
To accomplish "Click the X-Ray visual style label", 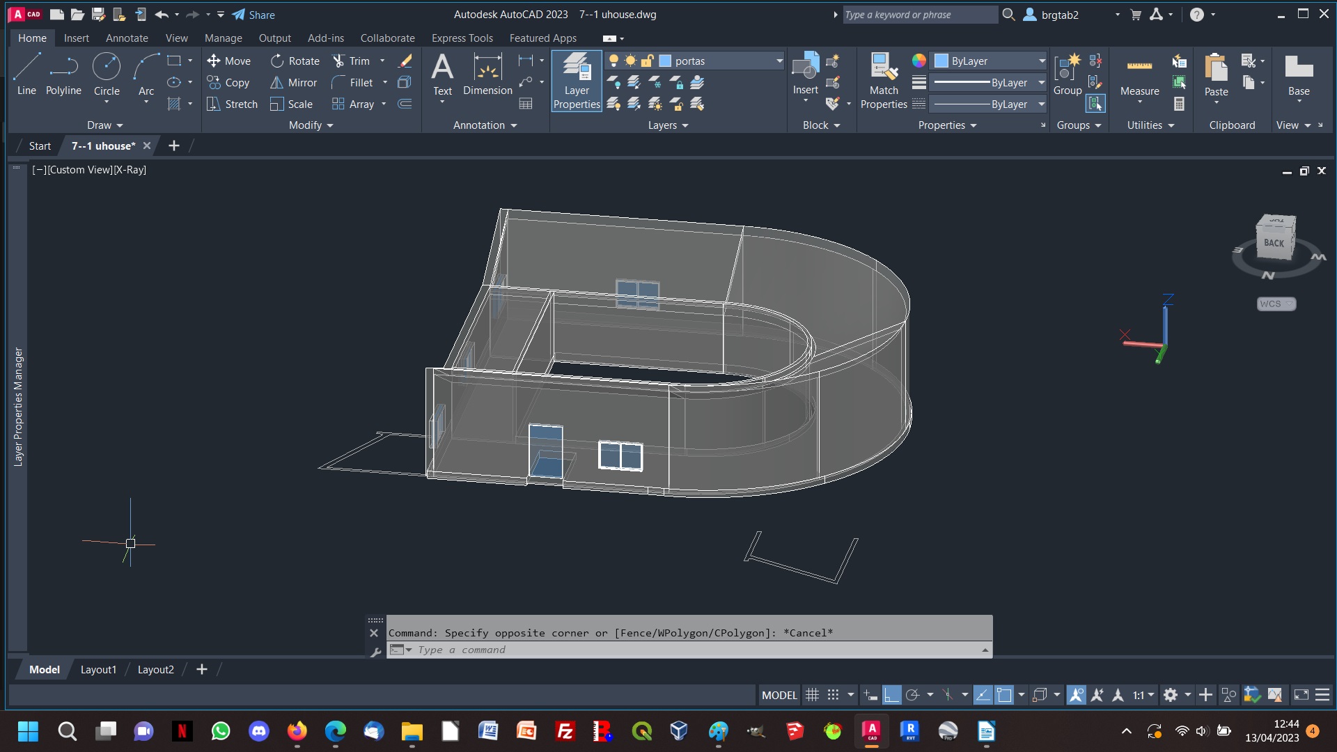I will point(130,170).
